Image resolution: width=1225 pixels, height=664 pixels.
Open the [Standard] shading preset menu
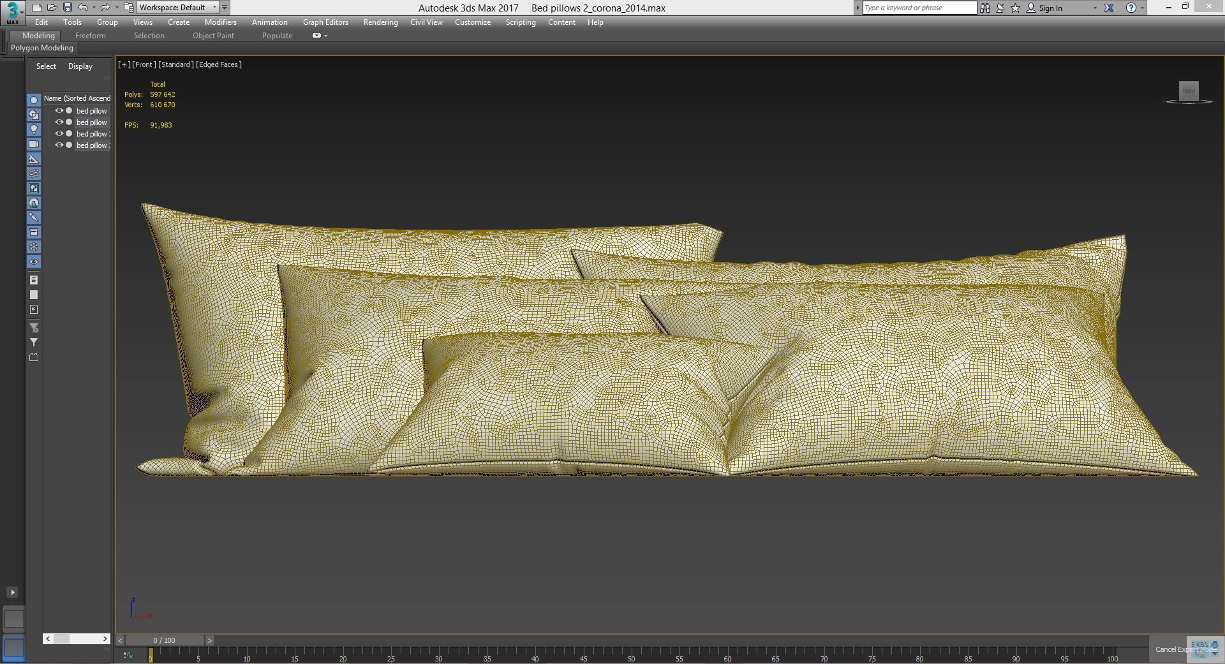tap(176, 64)
